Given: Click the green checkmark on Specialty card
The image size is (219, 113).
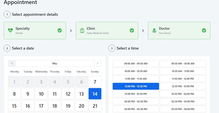Looking at the screenshot, I should pos(60,30).
